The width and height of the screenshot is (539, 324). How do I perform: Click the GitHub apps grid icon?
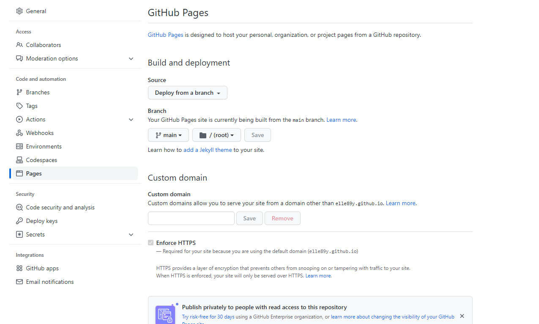pyautogui.click(x=19, y=268)
